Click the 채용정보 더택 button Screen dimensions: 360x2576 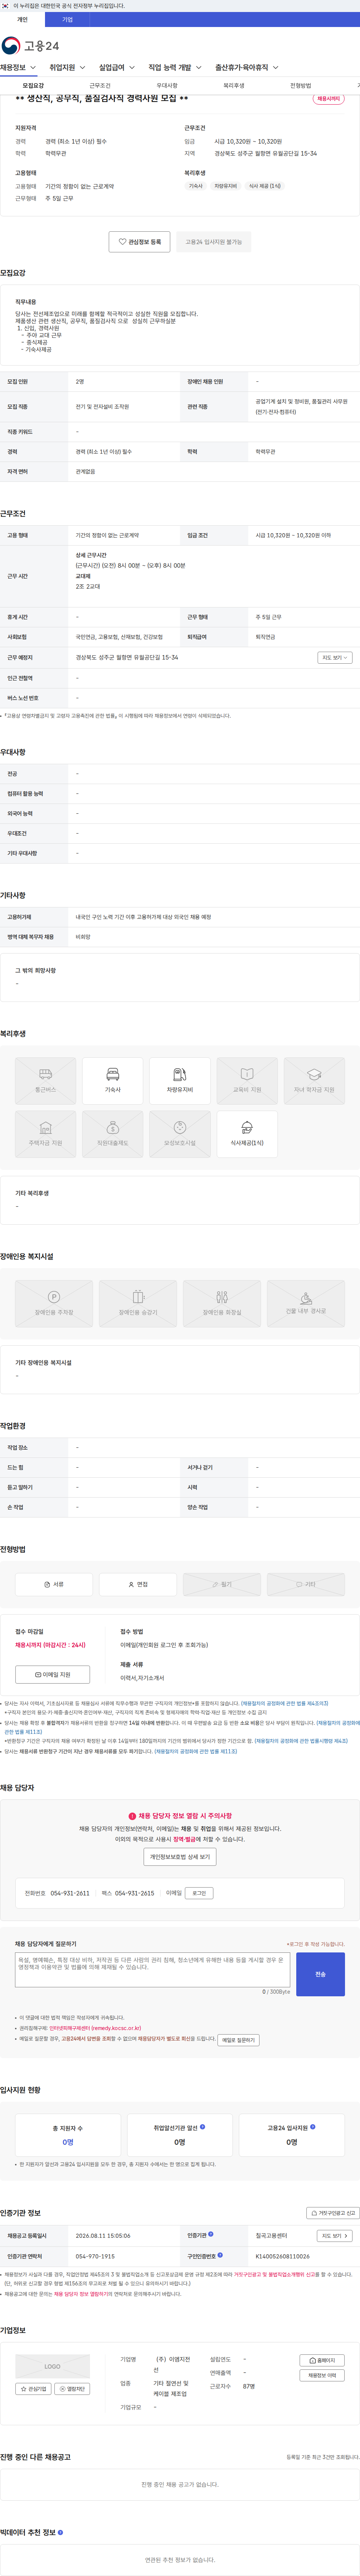pos(322,2375)
